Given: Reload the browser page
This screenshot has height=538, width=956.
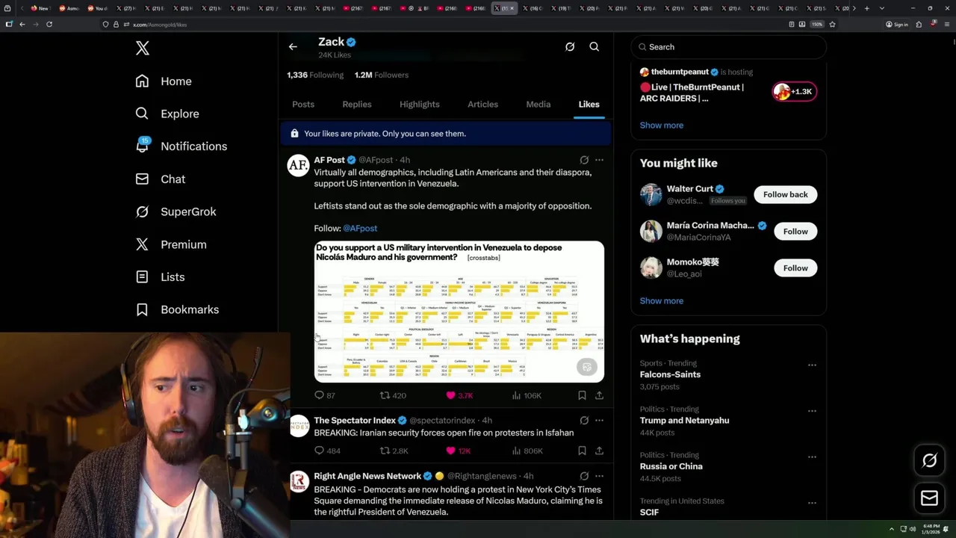Looking at the screenshot, I should tap(49, 24).
